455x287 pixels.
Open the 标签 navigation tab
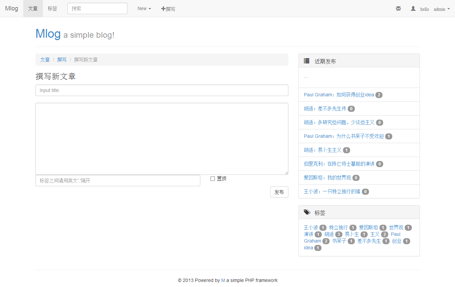point(52,9)
